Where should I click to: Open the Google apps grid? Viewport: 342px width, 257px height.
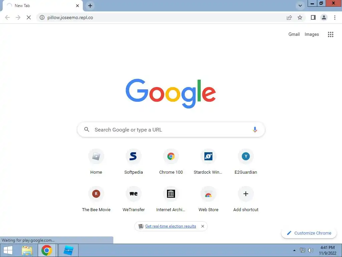330,34
